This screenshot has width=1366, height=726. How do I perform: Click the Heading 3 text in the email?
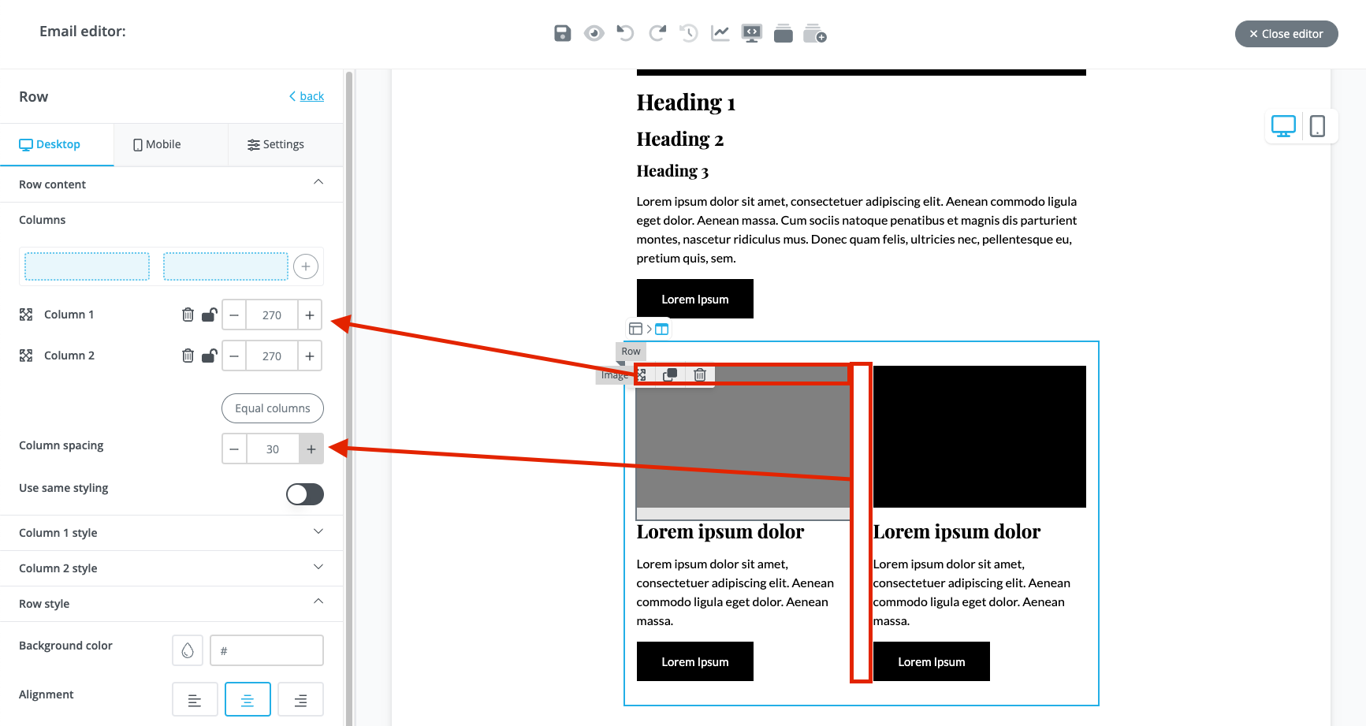pyautogui.click(x=672, y=171)
